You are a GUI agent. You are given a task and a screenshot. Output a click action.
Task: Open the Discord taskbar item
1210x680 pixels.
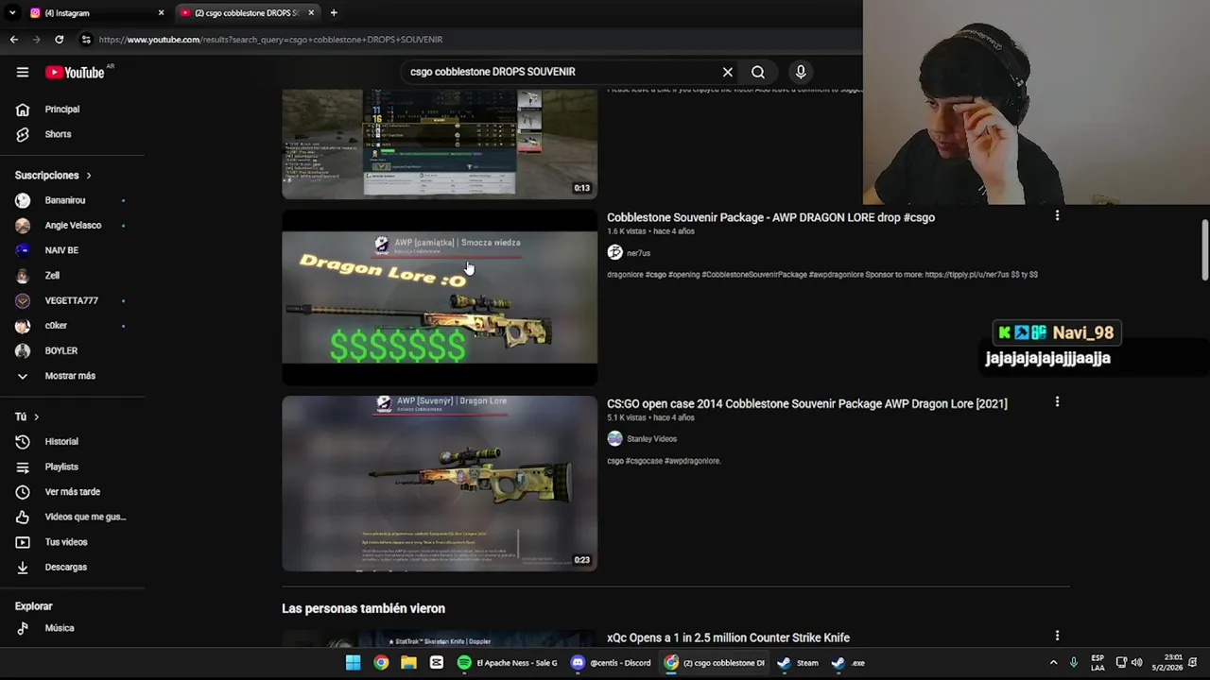point(611,663)
